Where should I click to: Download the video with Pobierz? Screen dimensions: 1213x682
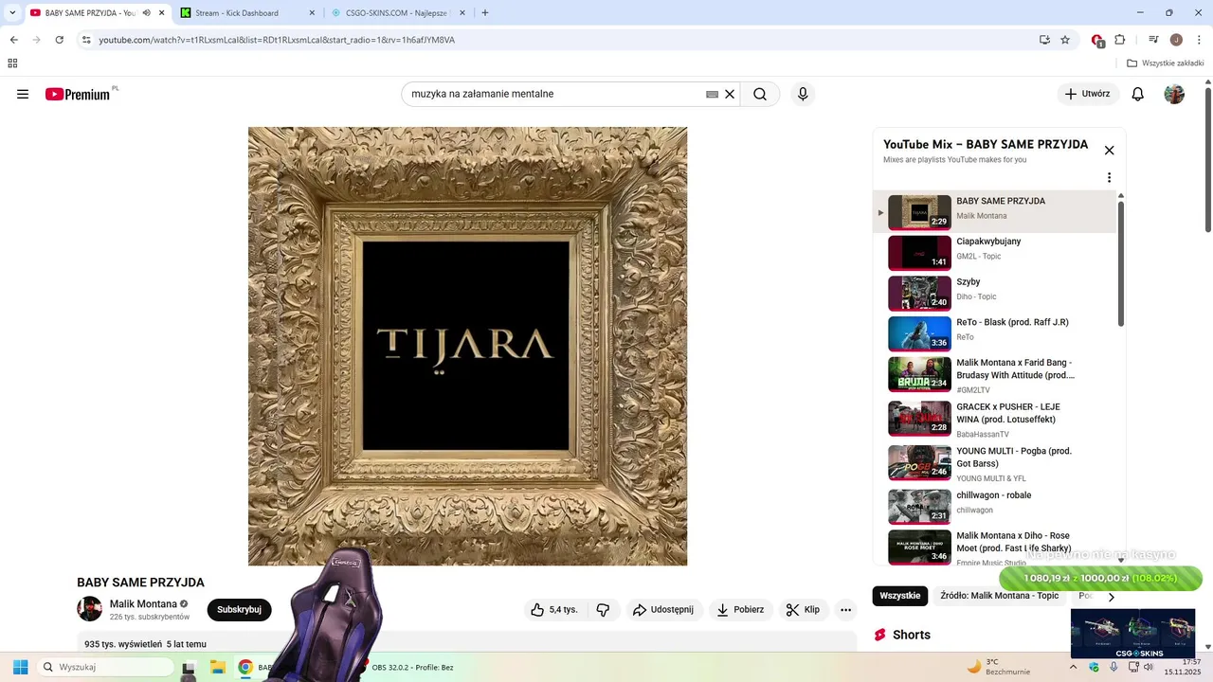[740, 610]
